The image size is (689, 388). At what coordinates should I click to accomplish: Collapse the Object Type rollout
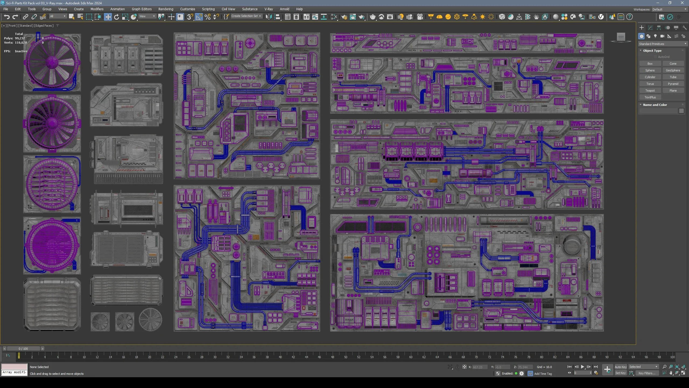point(652,51)
